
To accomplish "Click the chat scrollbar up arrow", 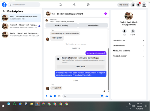I will click(x=108, y=30).
